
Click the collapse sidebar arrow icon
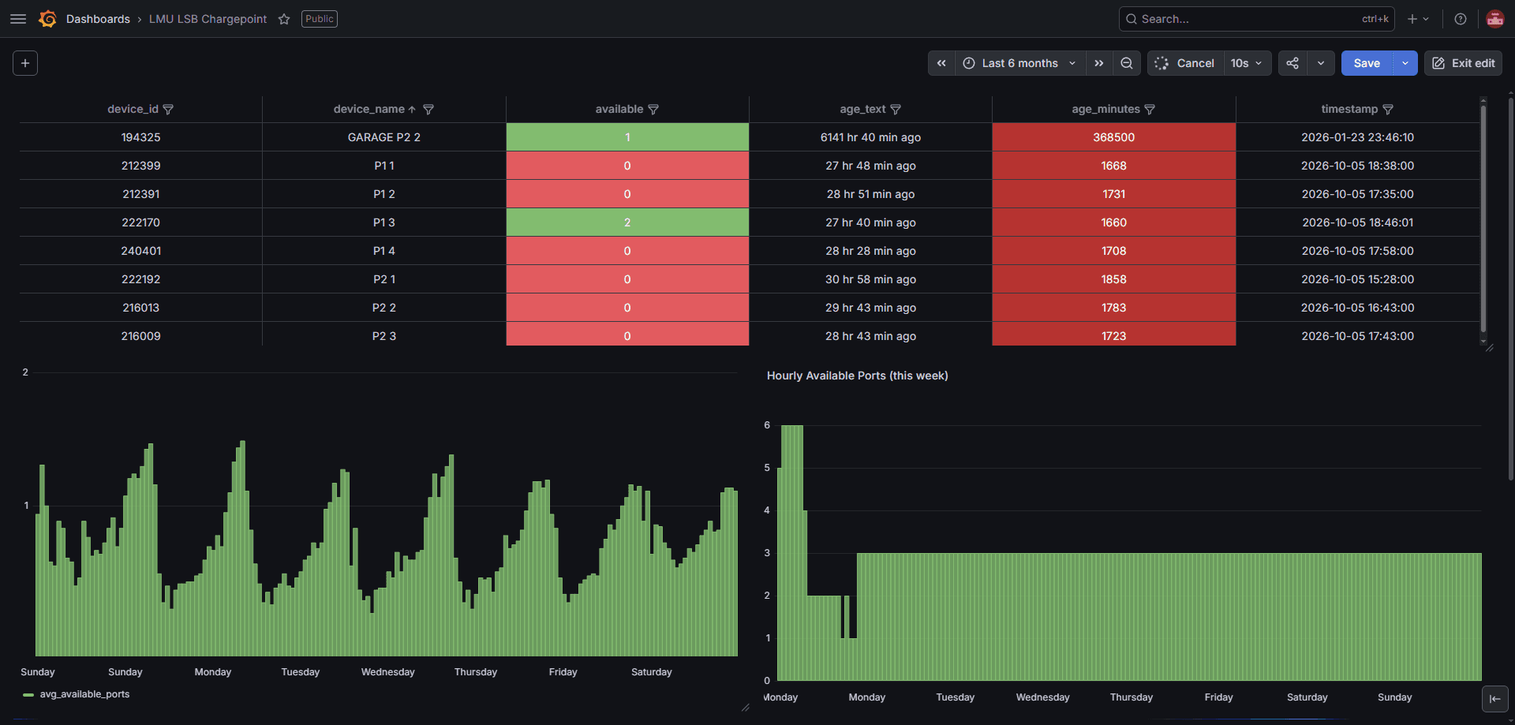(x=1495, y=699)
